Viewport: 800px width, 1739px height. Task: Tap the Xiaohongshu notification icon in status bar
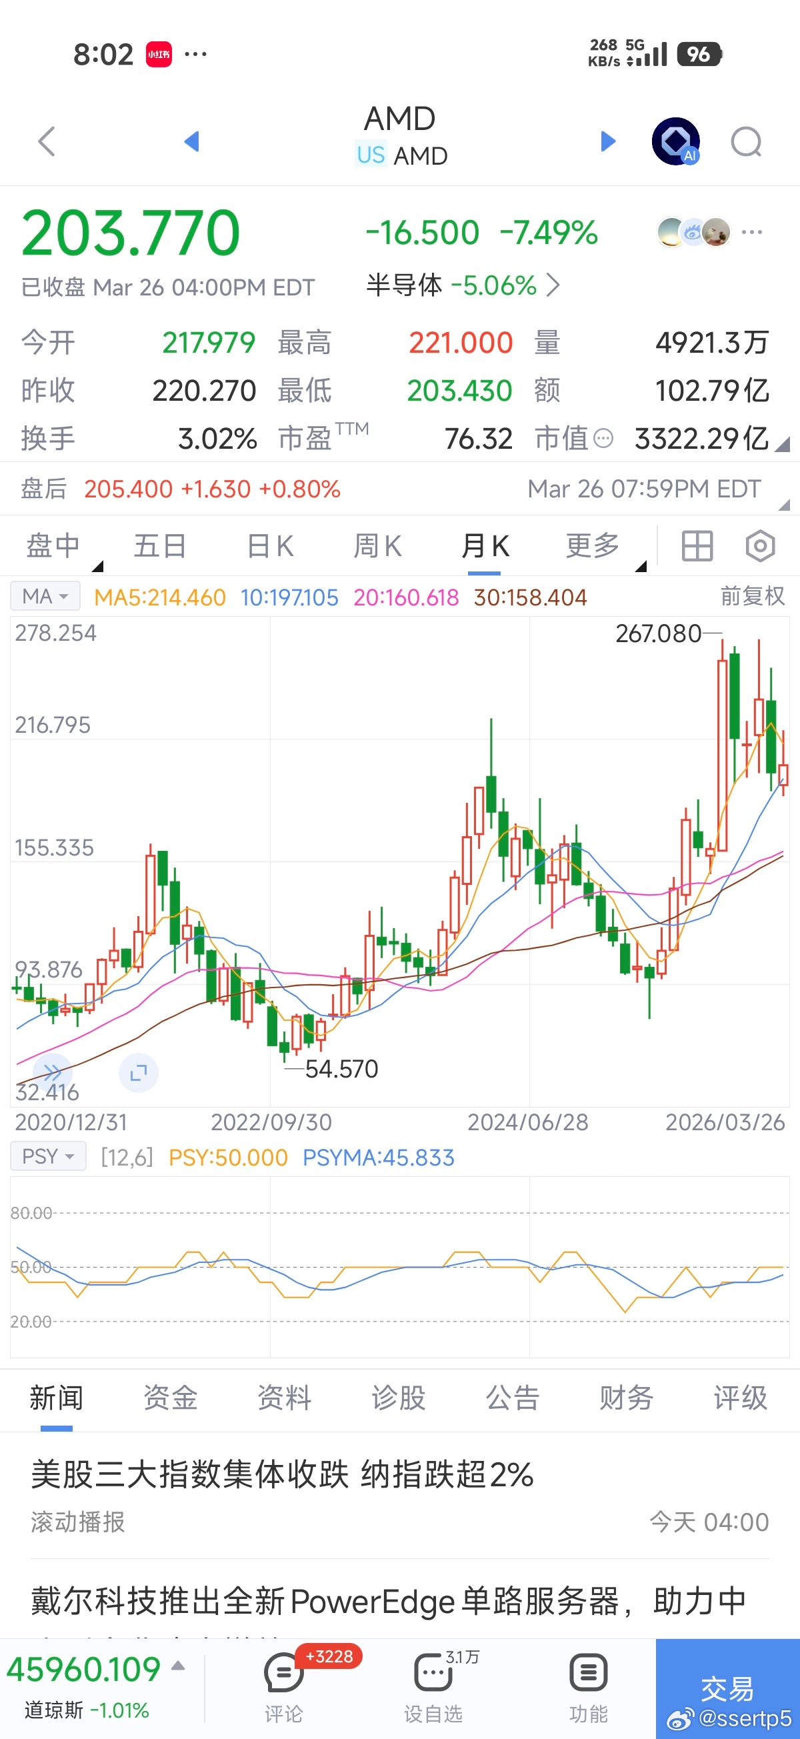point(159,54)
